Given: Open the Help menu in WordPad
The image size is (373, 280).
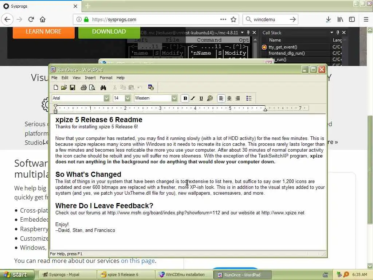Looking at the screenshot, I should point(120,78).
